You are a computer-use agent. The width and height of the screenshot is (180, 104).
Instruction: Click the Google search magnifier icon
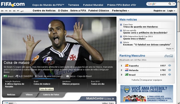170,4
